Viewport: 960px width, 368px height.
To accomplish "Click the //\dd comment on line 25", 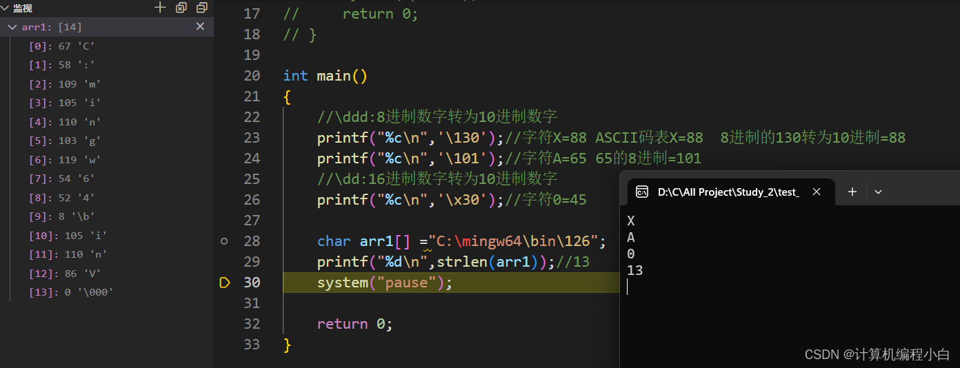I will (437, 179).
